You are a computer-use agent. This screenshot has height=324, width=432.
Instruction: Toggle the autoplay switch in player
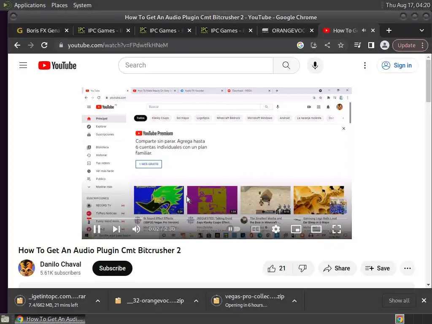(233, 229)
